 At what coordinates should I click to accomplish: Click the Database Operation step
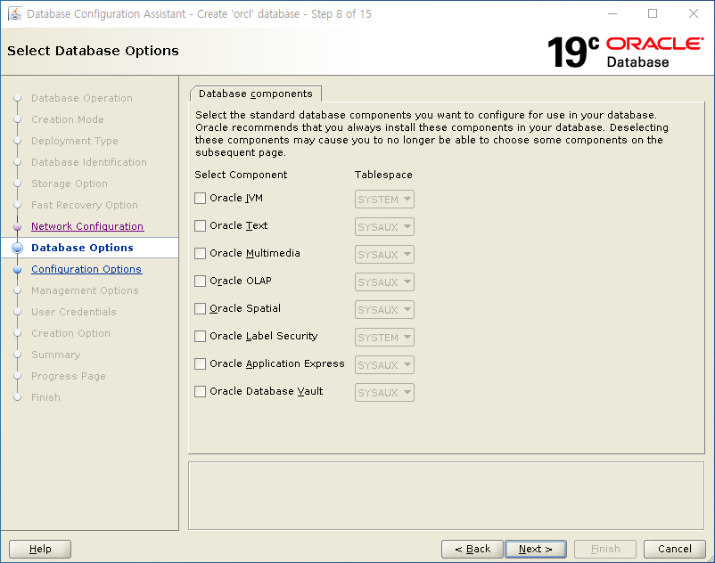point(82,98)
